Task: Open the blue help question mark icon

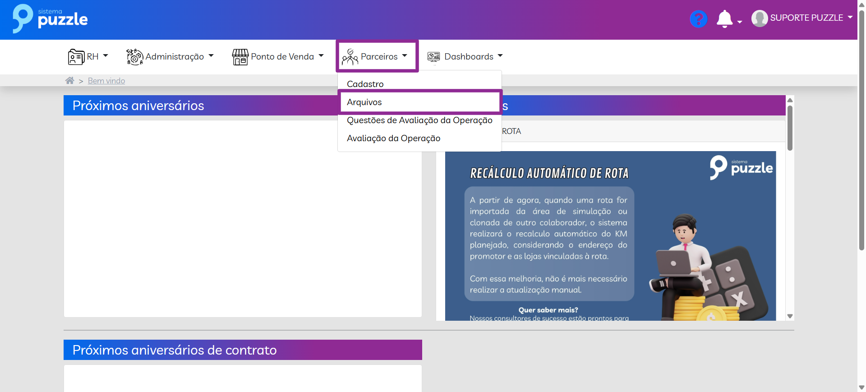Action: [x=698, y=19]
